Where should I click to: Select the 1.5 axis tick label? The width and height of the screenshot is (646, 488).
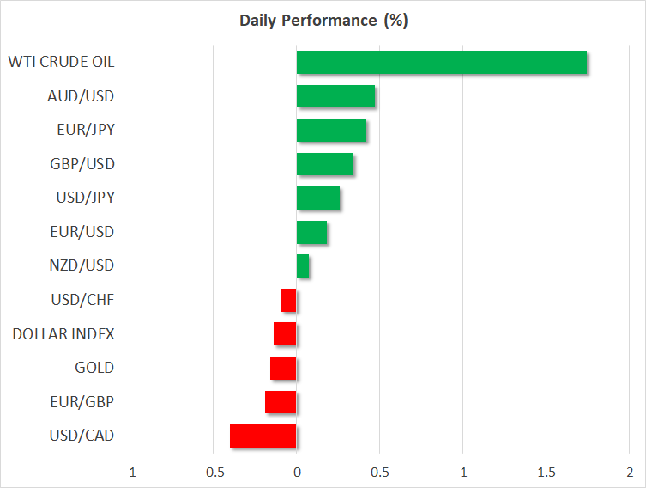[546, 473]
